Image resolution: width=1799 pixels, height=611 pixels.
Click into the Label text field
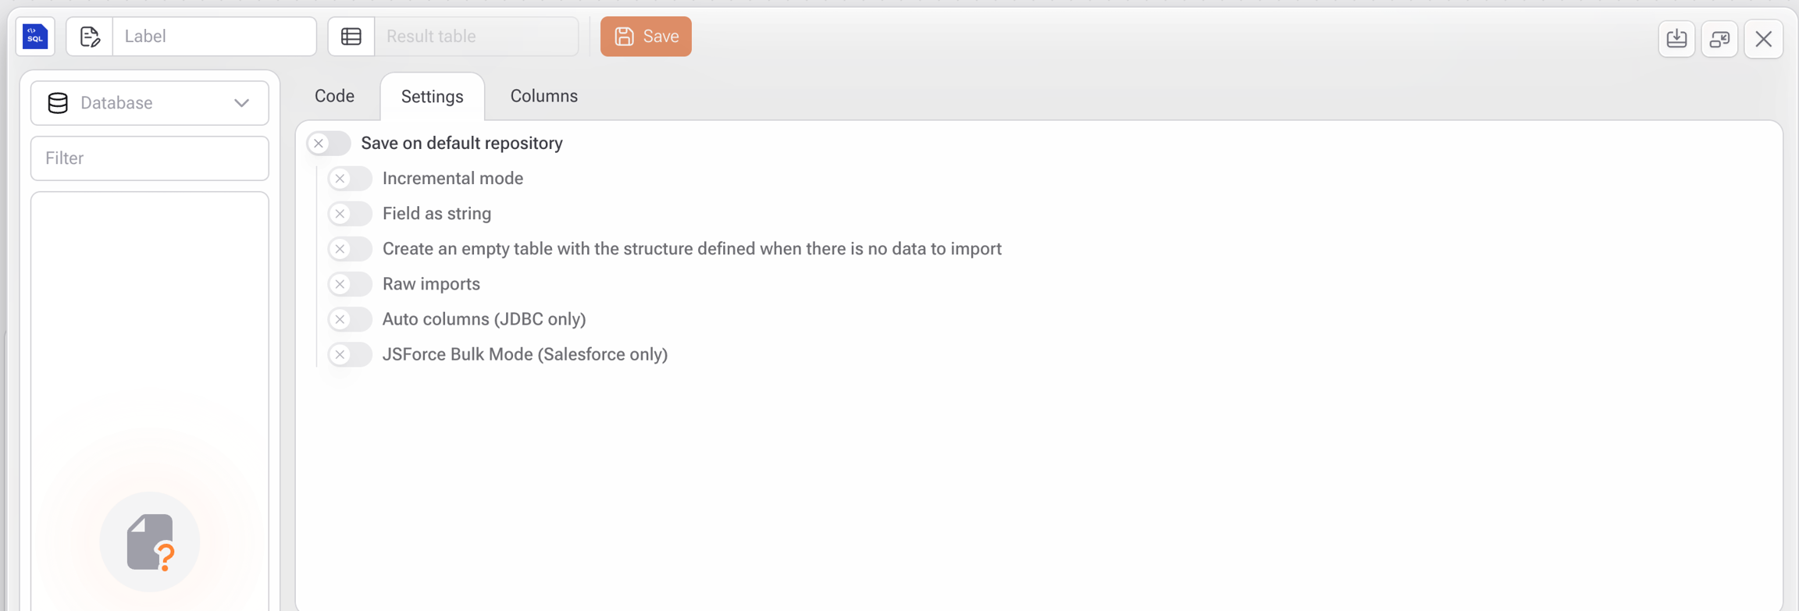click(214, 37)
